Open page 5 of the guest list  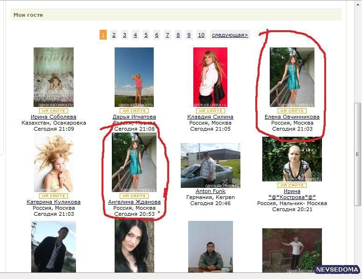tap(146, 35)
